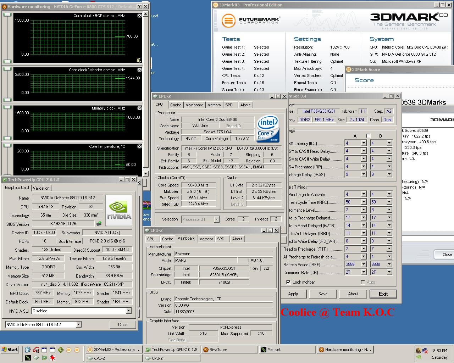Click the Exit button in Memset

tap(383, 294)
